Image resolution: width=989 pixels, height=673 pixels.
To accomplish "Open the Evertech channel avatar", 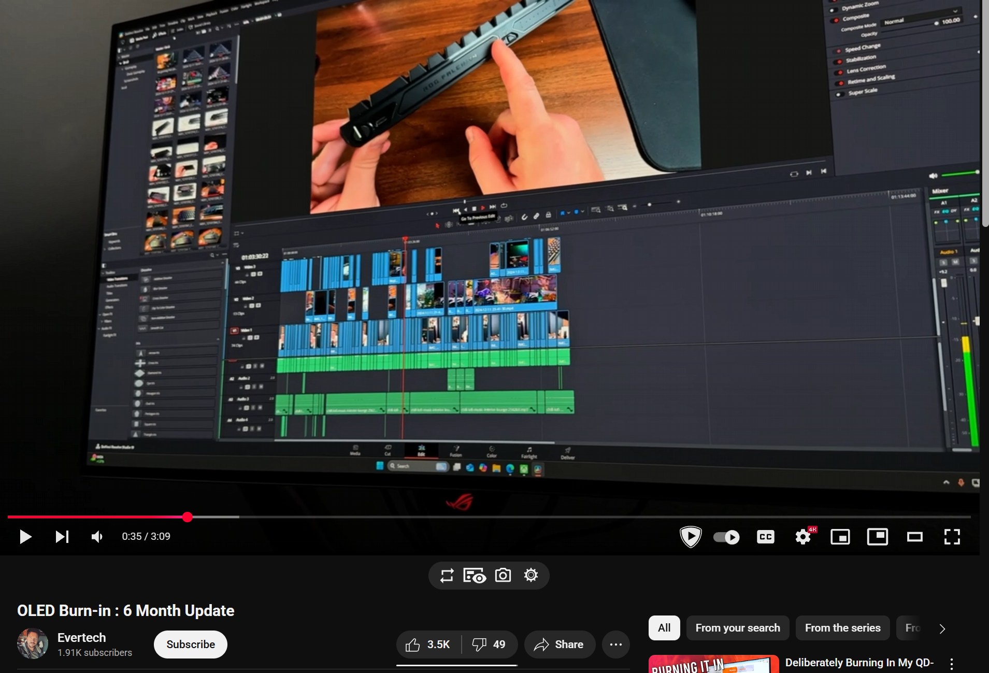I will pos(33,644).
